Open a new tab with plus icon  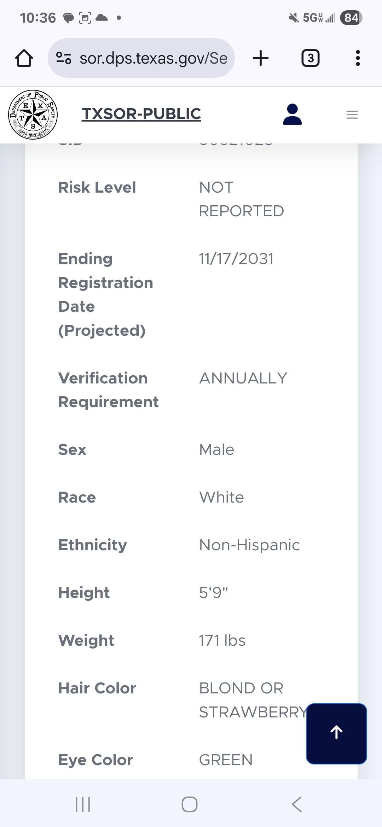(261, 58)
